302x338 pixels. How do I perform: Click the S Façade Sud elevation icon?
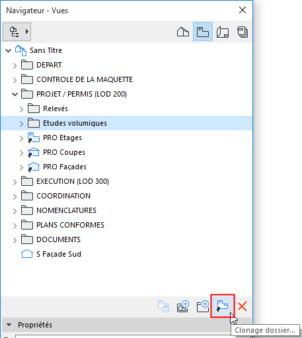pyautogui.click(x=27, y=254)
